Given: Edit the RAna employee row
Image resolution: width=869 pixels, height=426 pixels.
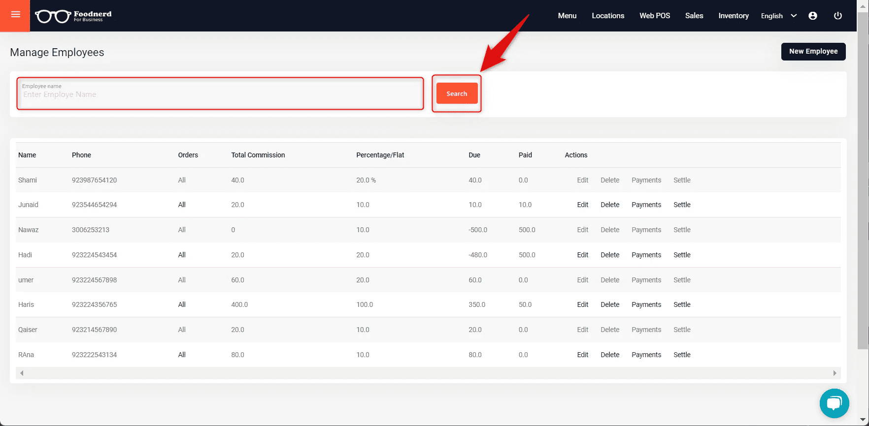Looking at the screenshot, I should click(x=583, y=355).
